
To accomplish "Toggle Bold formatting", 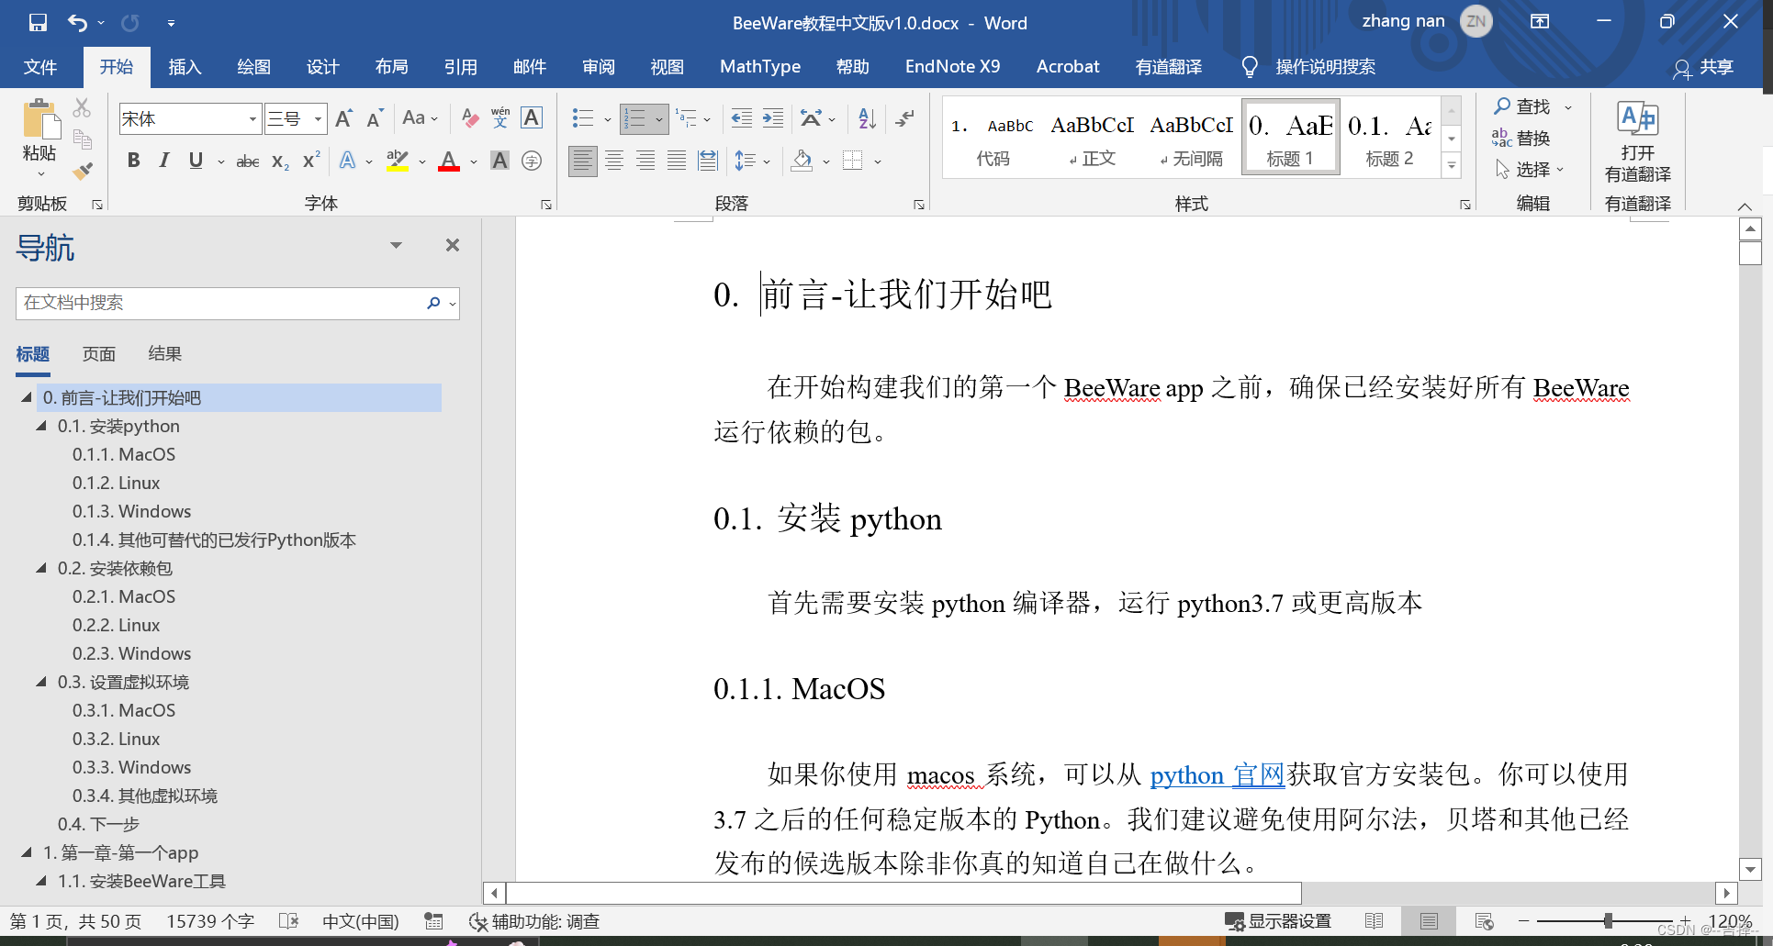I will click(x=134, y=161).
